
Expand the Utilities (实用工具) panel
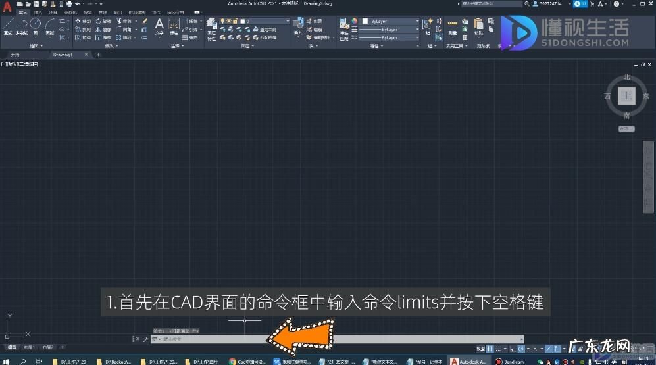point(457,46)
